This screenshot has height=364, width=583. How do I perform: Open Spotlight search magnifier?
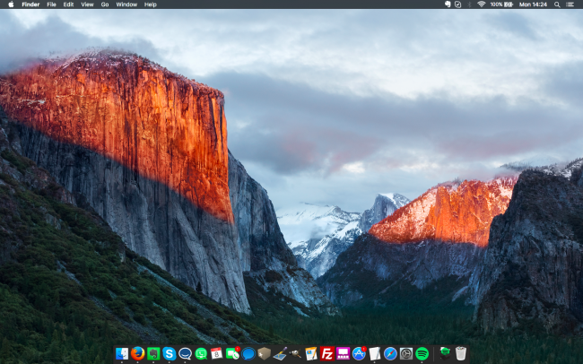tap(557, 4)
